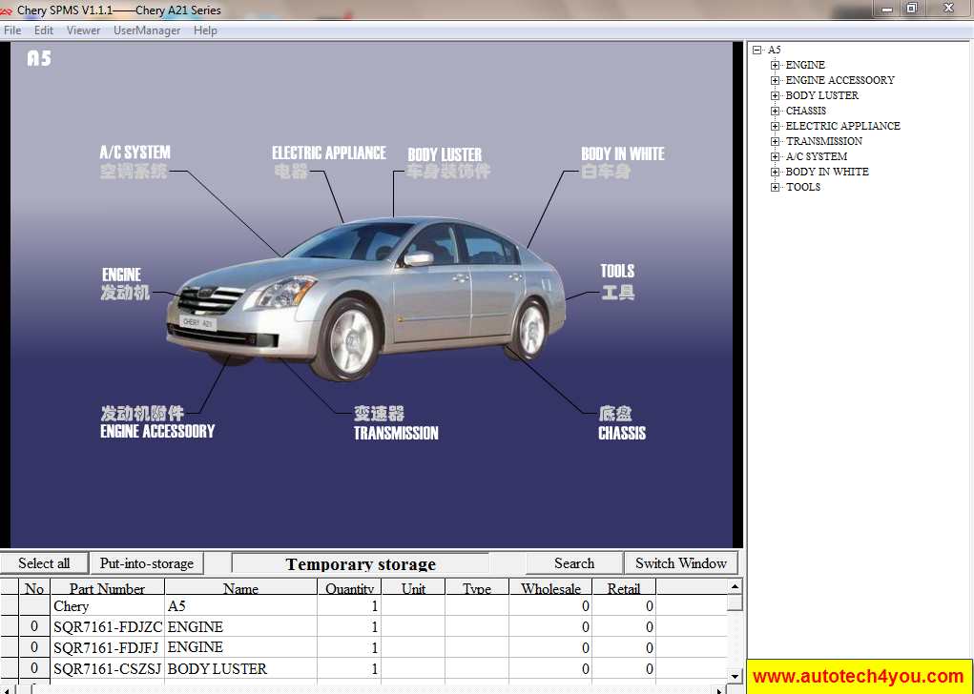Open the UserManager menu

148,30
